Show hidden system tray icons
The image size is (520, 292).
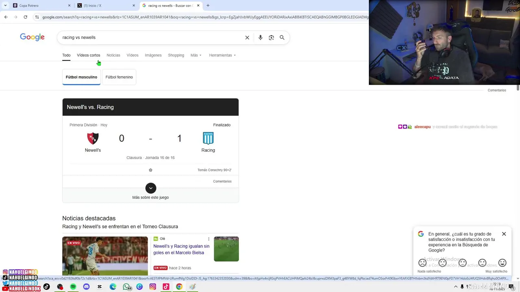pyautogui.click(x=456, y=287)
